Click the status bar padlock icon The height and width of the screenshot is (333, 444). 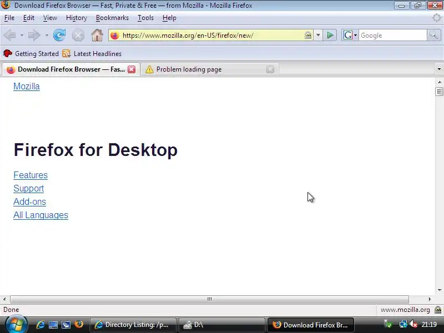(438, 310)
